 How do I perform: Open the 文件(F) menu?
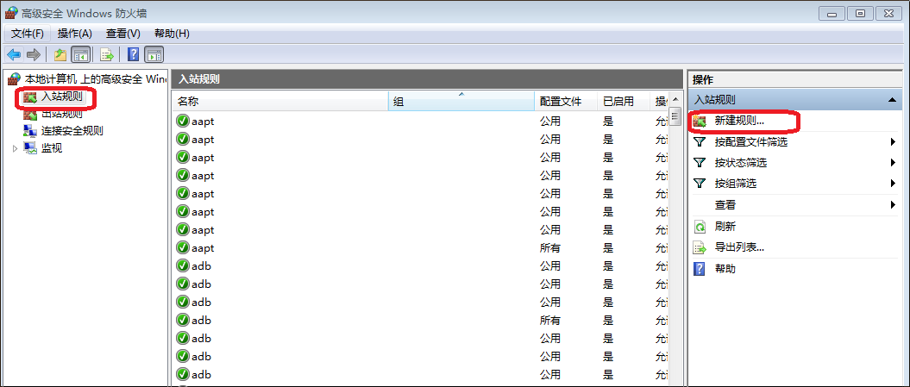pyautogui.click(x=28, y=34)
